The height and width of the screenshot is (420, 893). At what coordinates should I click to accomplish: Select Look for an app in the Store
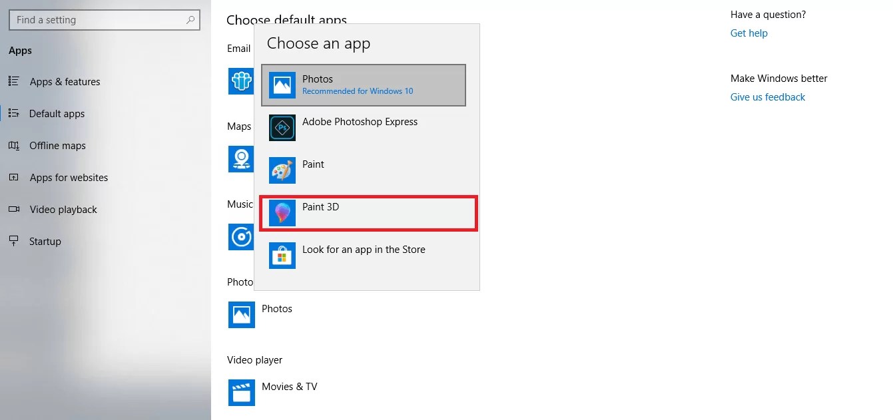[x=364, y=255]
